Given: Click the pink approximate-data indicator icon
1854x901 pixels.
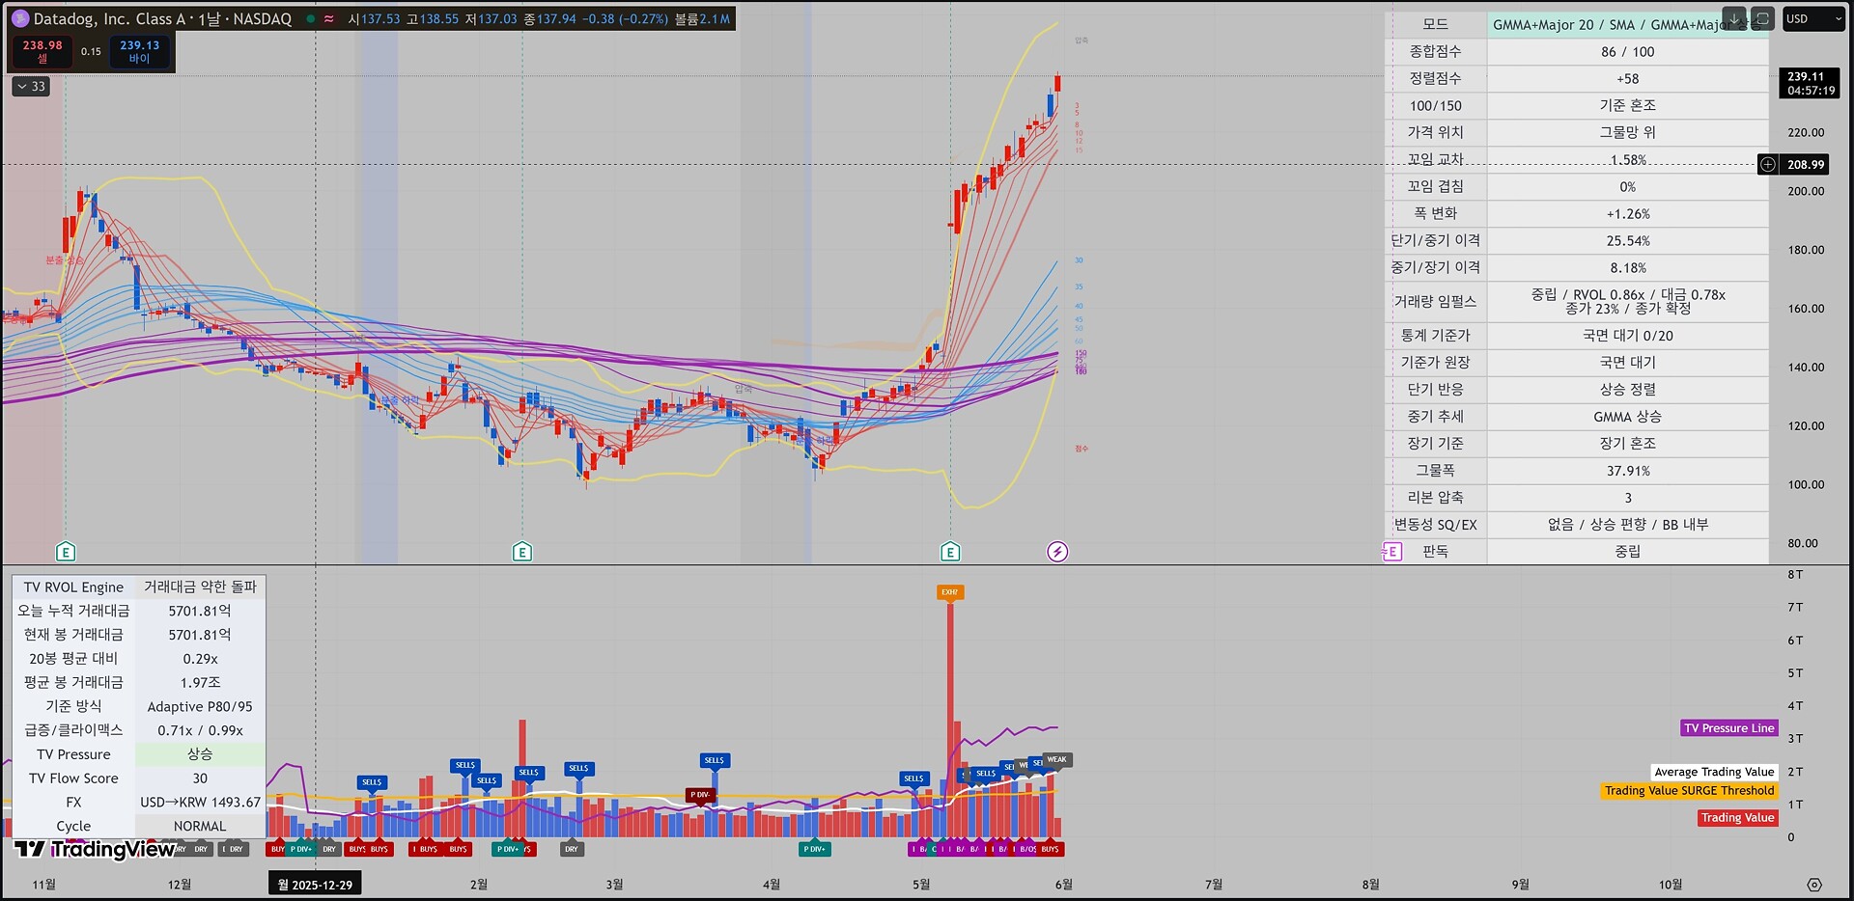Looking at the screenshot, I should pos(329,18).
